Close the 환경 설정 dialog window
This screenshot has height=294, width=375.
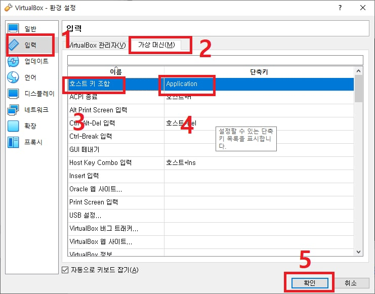pyautogui.click(x=363, y=8)
